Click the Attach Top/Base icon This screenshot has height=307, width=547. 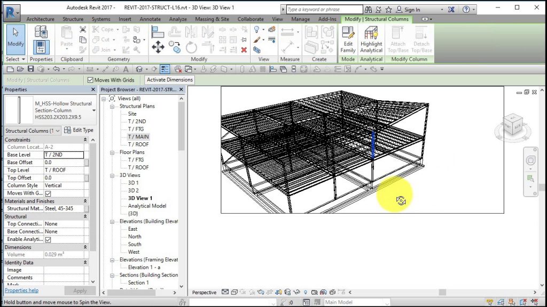click(397, 39)
